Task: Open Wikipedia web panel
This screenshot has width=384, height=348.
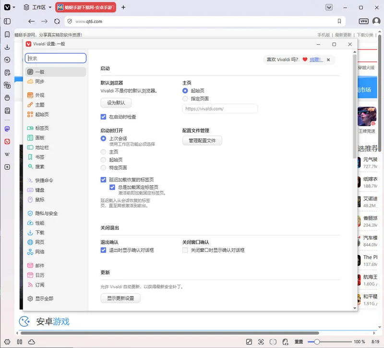Action: click(7, 154)
